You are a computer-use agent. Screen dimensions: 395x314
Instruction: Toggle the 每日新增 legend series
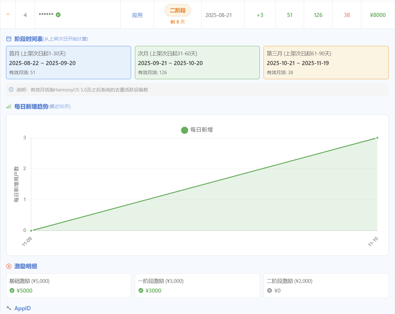tap(197, 130)
